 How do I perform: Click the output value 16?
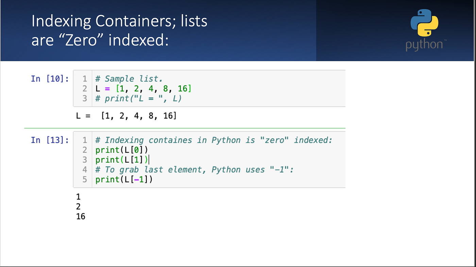81,216
